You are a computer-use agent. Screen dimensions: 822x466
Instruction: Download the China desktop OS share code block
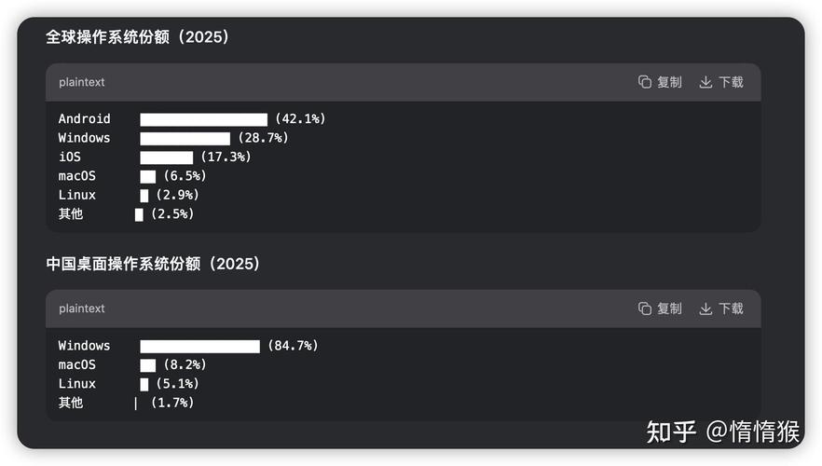[721, 308]
